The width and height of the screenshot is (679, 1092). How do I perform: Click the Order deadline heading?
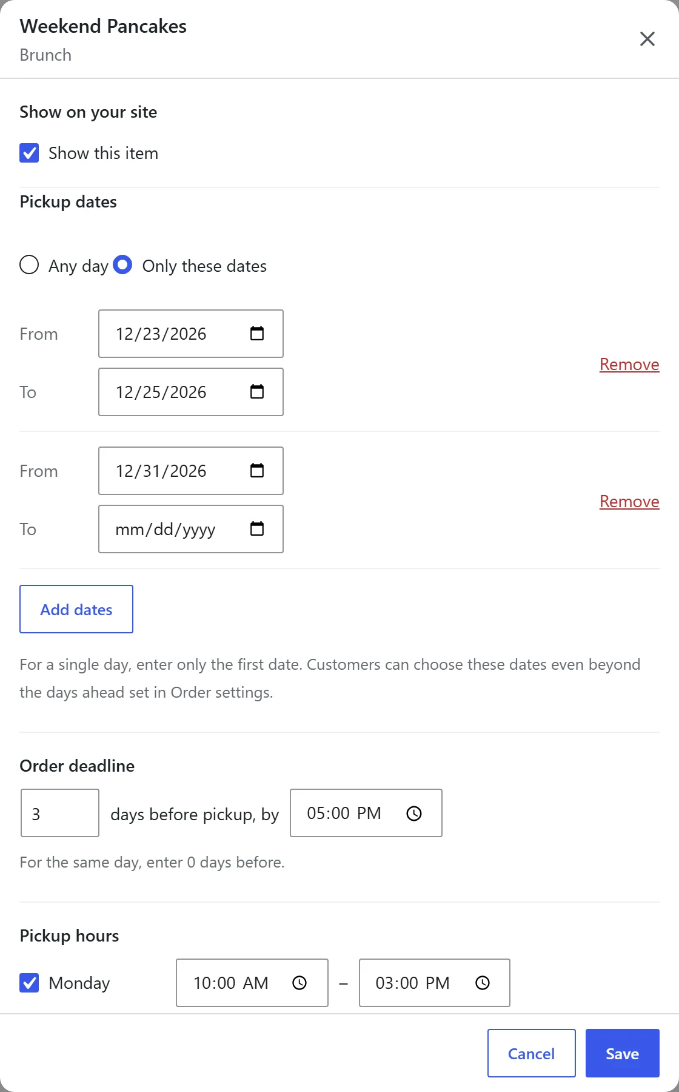(77, 766)
